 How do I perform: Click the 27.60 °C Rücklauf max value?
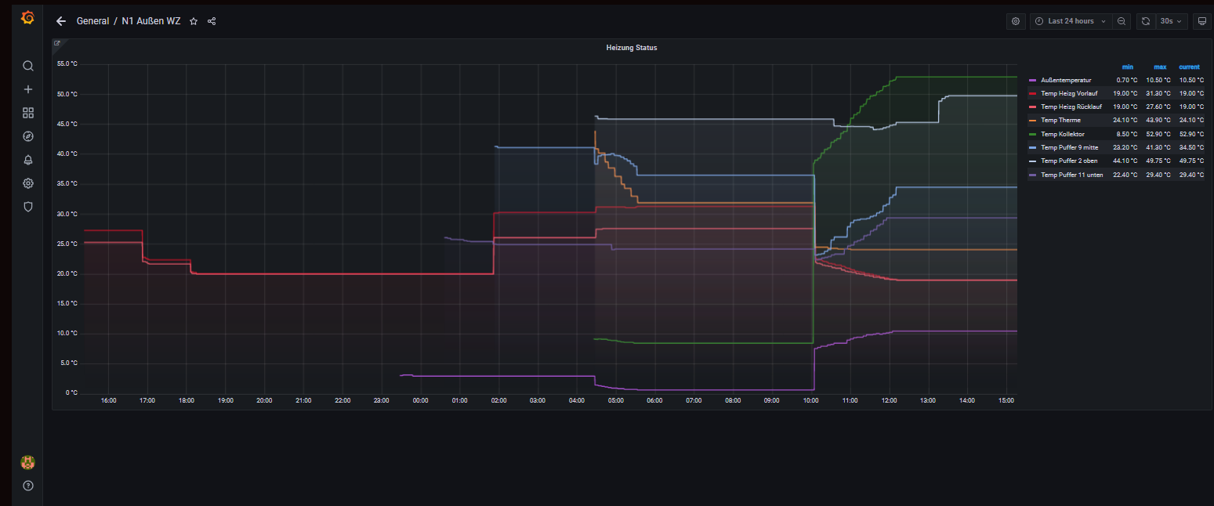click(x=1158, y=107)
